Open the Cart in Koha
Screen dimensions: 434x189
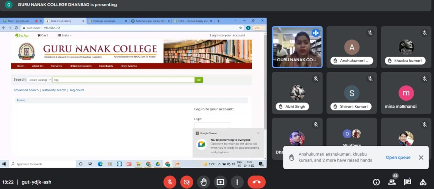click(43, 36)
